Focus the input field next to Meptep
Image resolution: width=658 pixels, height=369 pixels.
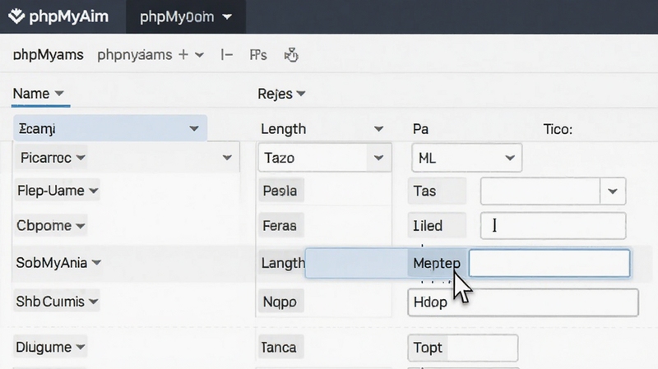549,263
